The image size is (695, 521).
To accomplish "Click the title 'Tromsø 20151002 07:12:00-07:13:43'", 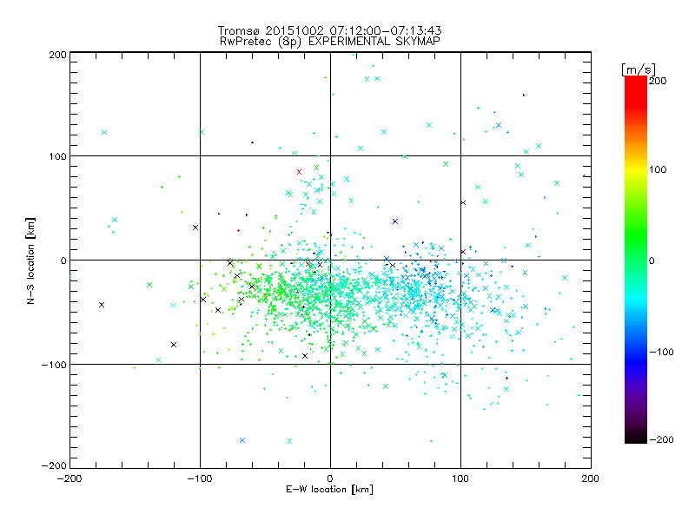I will pos(329,30).
